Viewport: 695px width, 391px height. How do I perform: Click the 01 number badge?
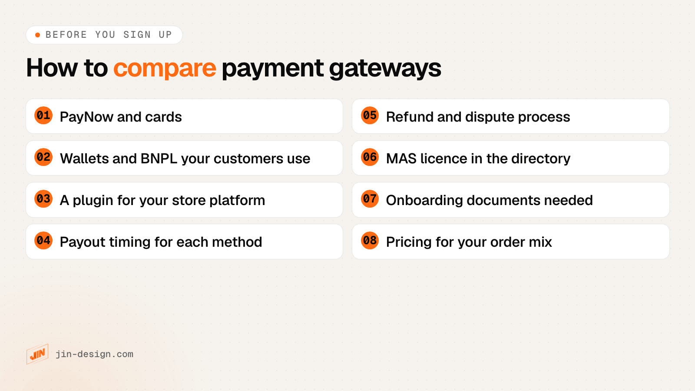pyautogui.click(x=43, y=116)
